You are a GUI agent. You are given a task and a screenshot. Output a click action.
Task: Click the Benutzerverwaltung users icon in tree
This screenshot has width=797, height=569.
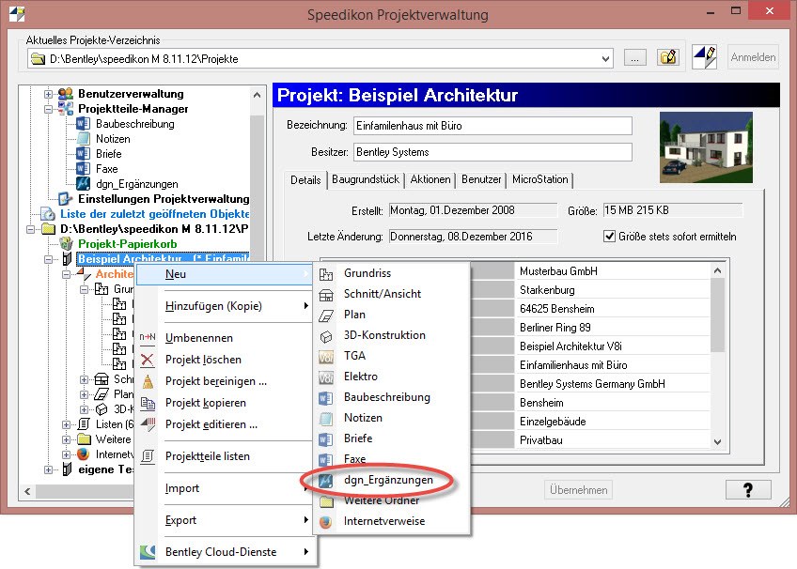pyautogui.click(x=66, y=94)
